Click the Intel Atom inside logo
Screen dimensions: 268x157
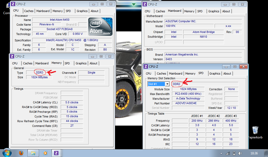[100, 27]
